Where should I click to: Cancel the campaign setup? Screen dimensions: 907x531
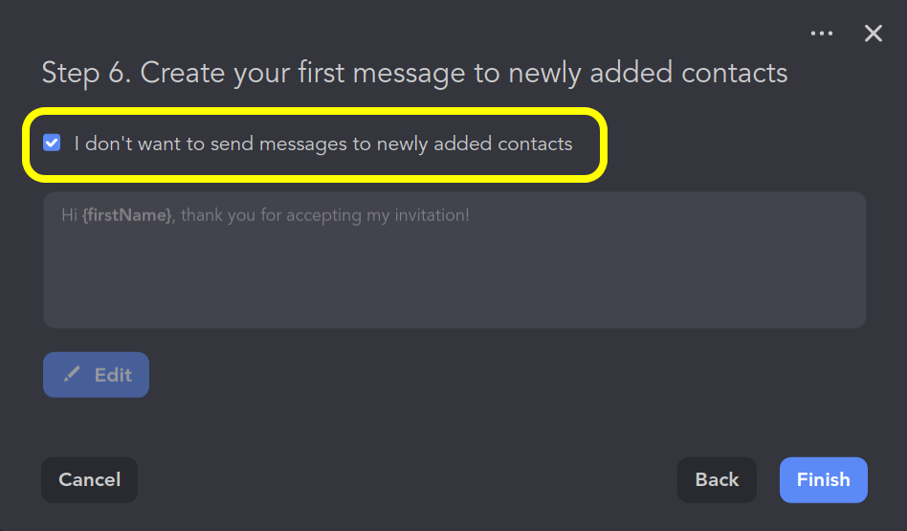coord(90,479)
